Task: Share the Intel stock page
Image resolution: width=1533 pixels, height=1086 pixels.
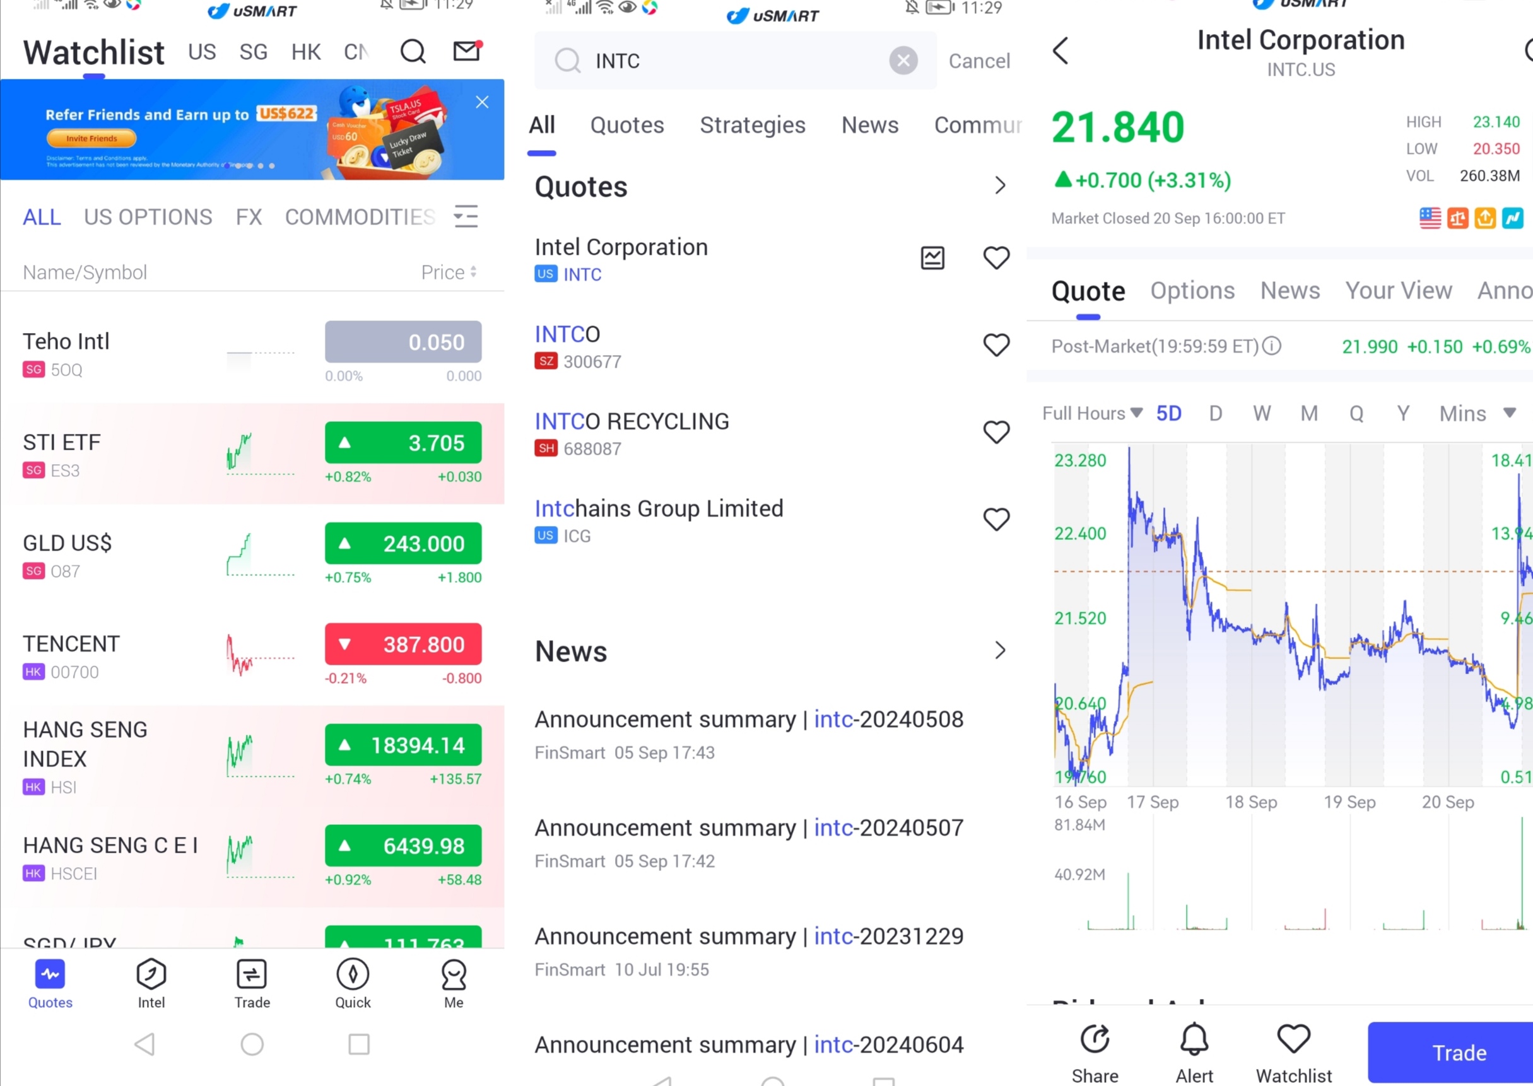Action: click(1095, 1053)
